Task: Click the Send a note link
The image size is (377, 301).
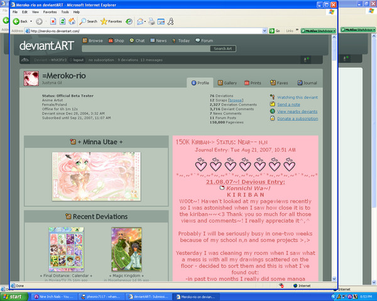Action: click(288, 105)
